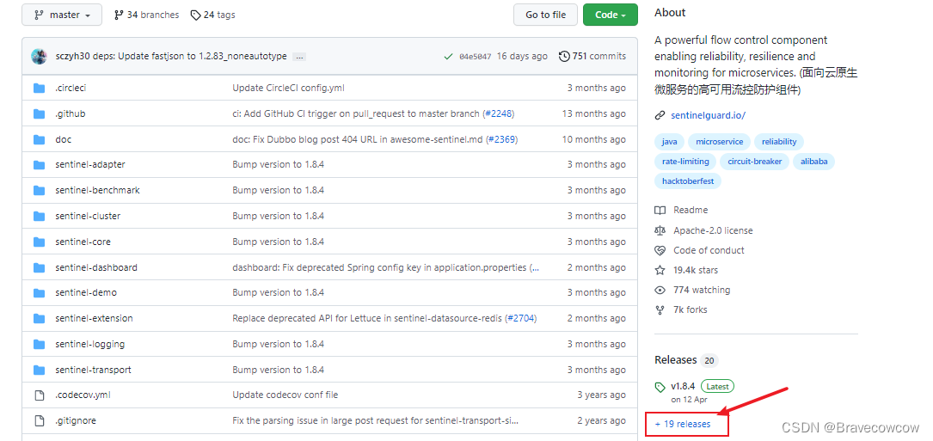Open the .gitignore file

[x=76, y=420]
